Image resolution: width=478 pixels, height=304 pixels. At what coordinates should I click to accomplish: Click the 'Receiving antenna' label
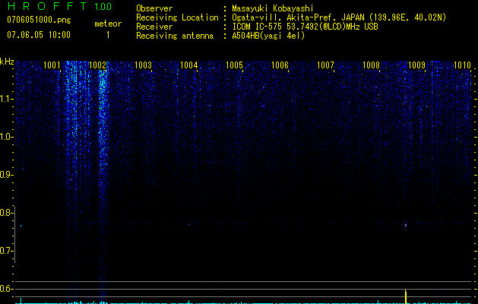175,36
